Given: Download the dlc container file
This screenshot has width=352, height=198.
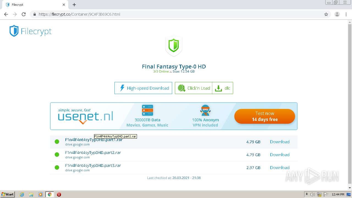Looking at the screenshot, I should point(222,88).
